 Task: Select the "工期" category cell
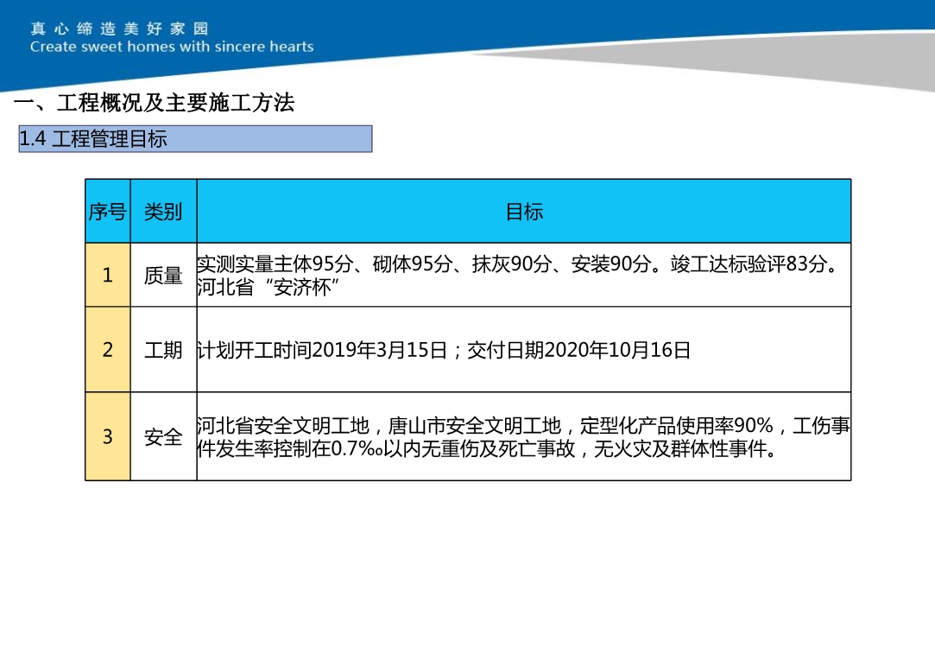point(163,349)
